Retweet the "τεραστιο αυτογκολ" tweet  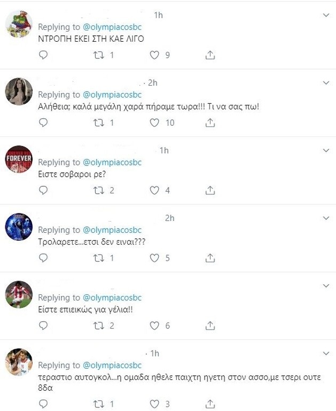98,404
